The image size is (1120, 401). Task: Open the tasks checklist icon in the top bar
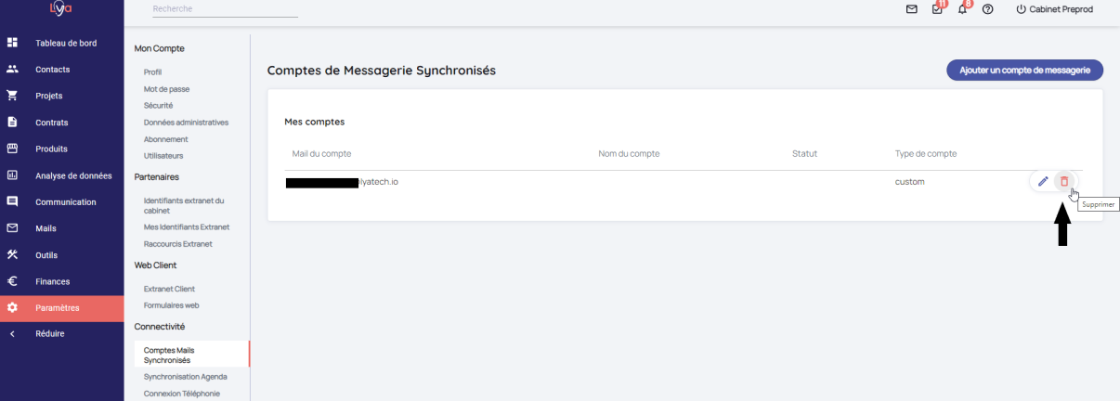coord(937,9)
